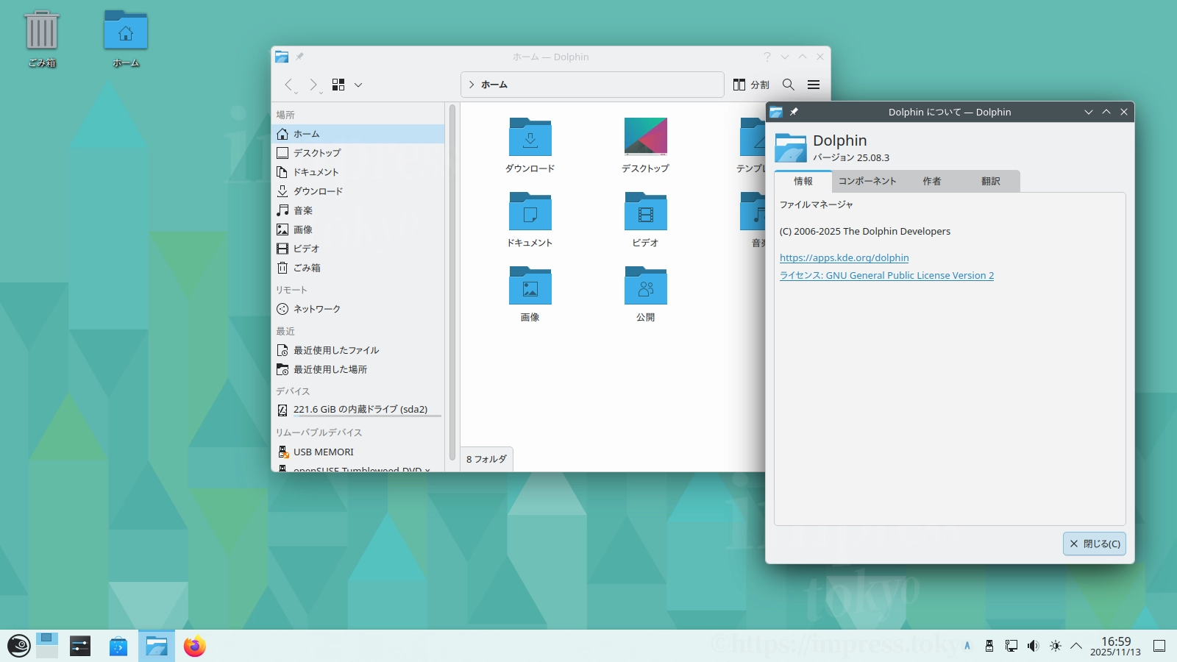Click the バージョン 25.08.3 text
1177x662 pixels.
851,157
